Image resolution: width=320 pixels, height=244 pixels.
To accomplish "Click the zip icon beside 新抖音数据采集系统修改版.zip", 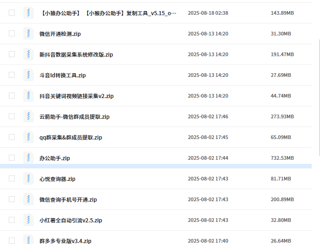I will tap(29, 54).
